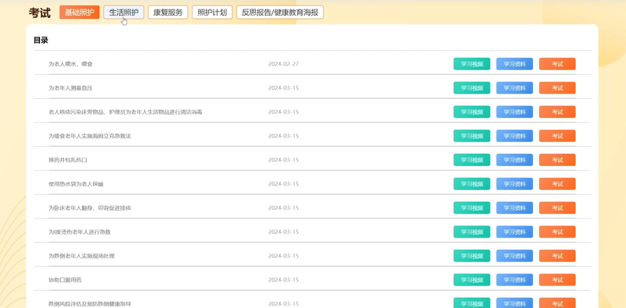Select the 老人咳痰污染床旁物品 entry title
Screen dimensions: 626x308
coord(125,112)
